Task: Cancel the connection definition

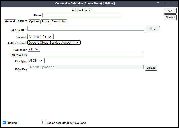Action: click(x=170, y=17)
